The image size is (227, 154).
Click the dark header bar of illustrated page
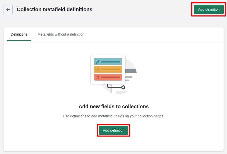(131, 71)
